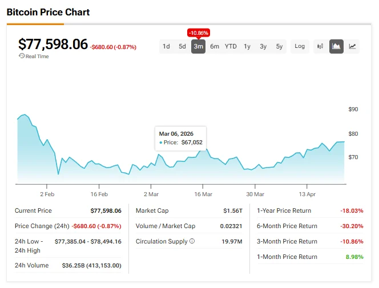
Task: Switch to candlestick chart view icon
Action: coord(320,46)
